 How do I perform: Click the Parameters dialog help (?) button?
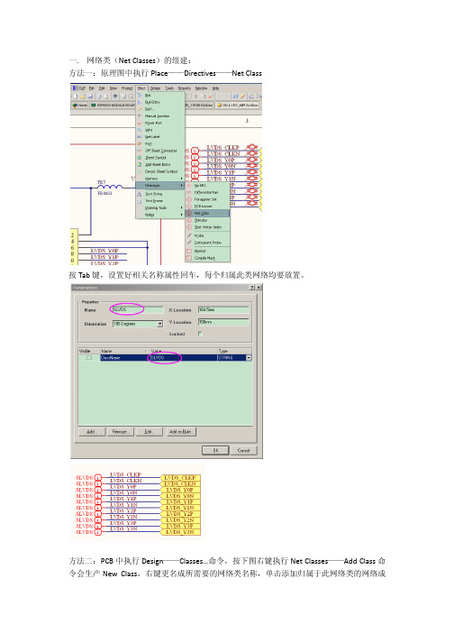click(252, 288)
